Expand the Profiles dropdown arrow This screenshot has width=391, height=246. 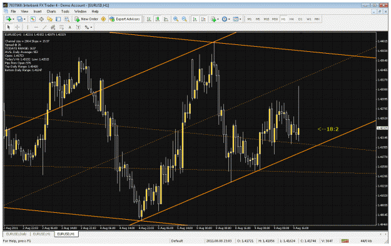(24, 19)
